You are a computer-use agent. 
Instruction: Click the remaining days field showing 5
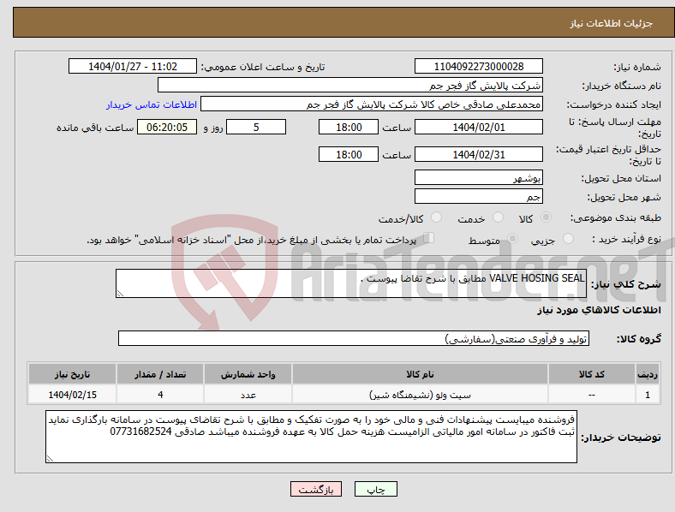[256, 128]
